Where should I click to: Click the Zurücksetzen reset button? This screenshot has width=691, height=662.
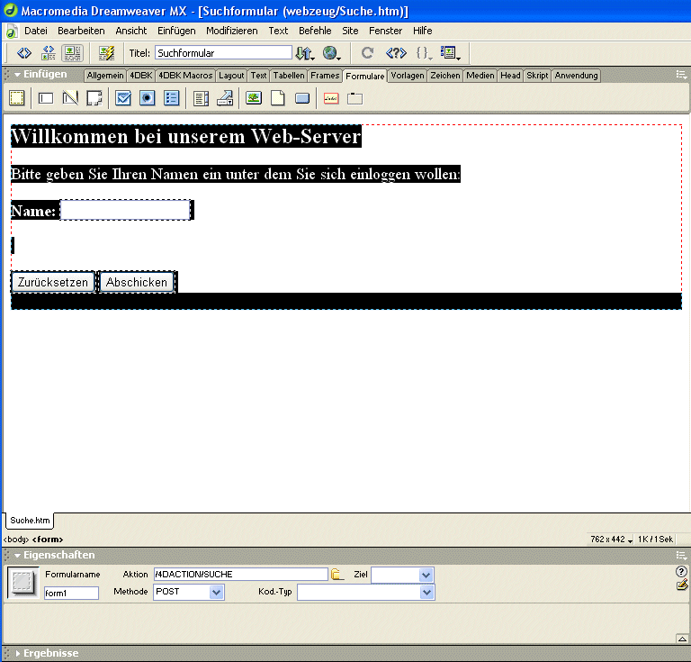[53, 282]
